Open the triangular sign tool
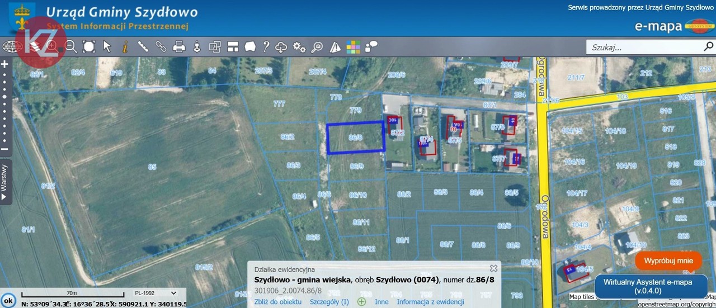The height and width of the screenshot is (308, 716). [335, 47]
